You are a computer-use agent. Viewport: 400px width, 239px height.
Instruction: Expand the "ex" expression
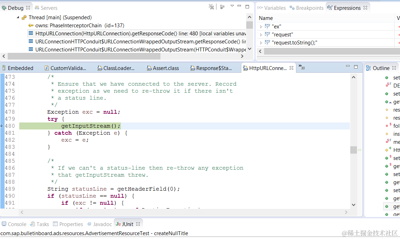(261, 27)
